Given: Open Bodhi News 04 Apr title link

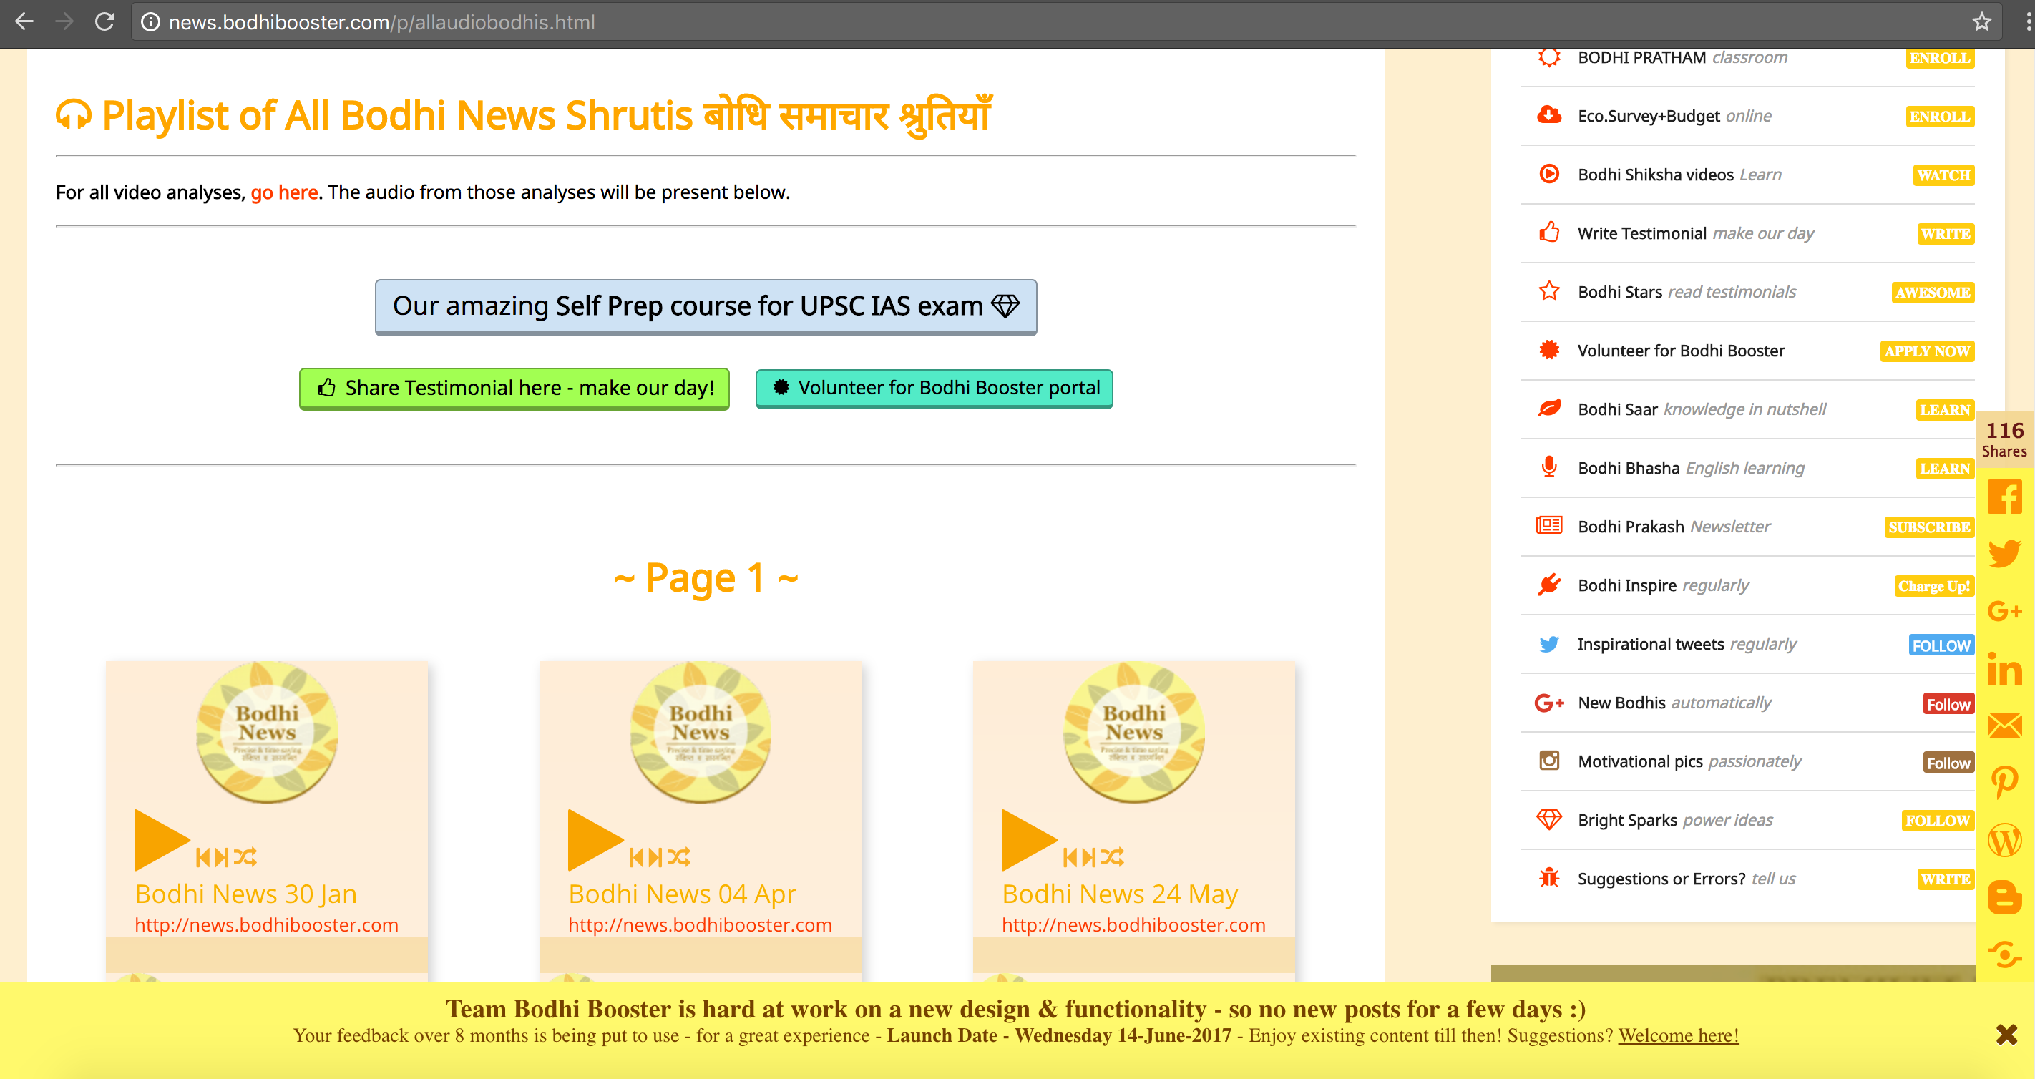Looking at the screenshot, I should point(682,894).
